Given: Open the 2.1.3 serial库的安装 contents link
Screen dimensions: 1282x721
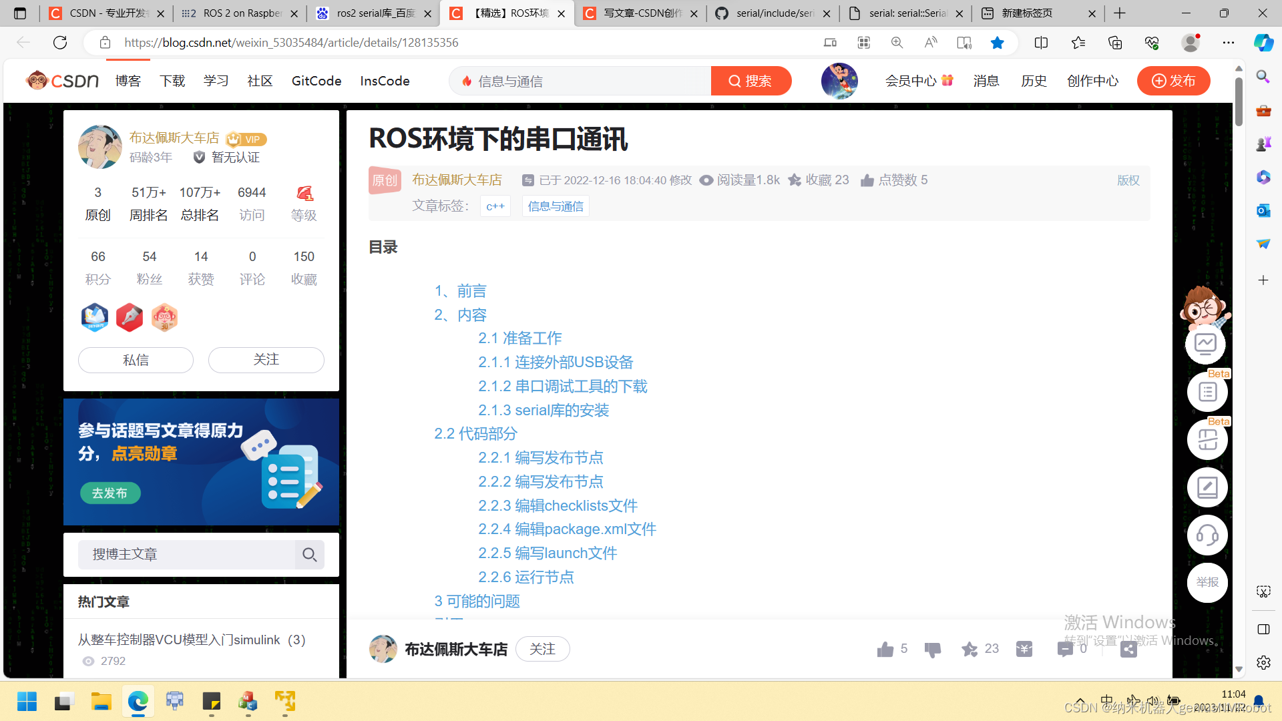Looking at the screenshot, I should (x=543, y=410).
